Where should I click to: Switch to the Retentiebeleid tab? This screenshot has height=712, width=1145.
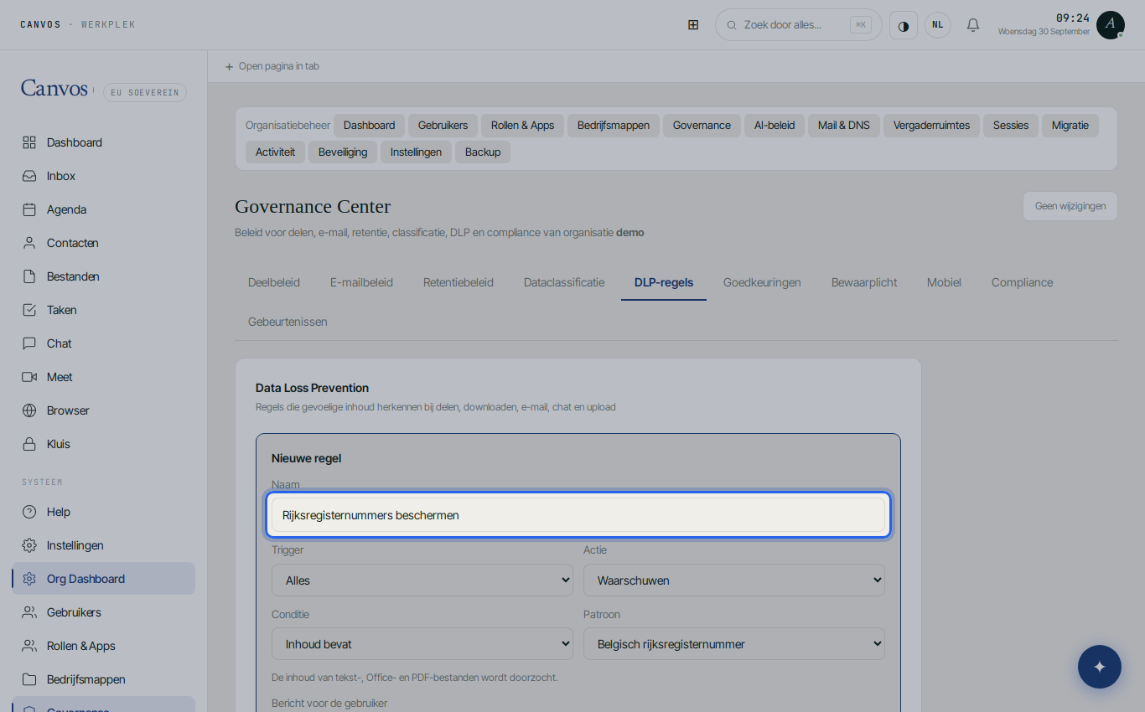point(459,282)
